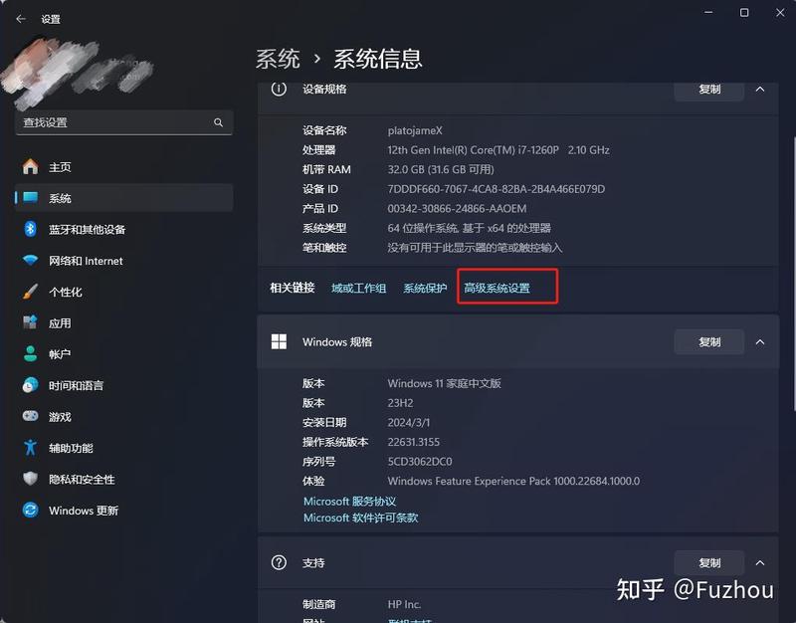Click the Apps icon in sidebar
This screenshot has width=796, height=623.
coord(31,322)
